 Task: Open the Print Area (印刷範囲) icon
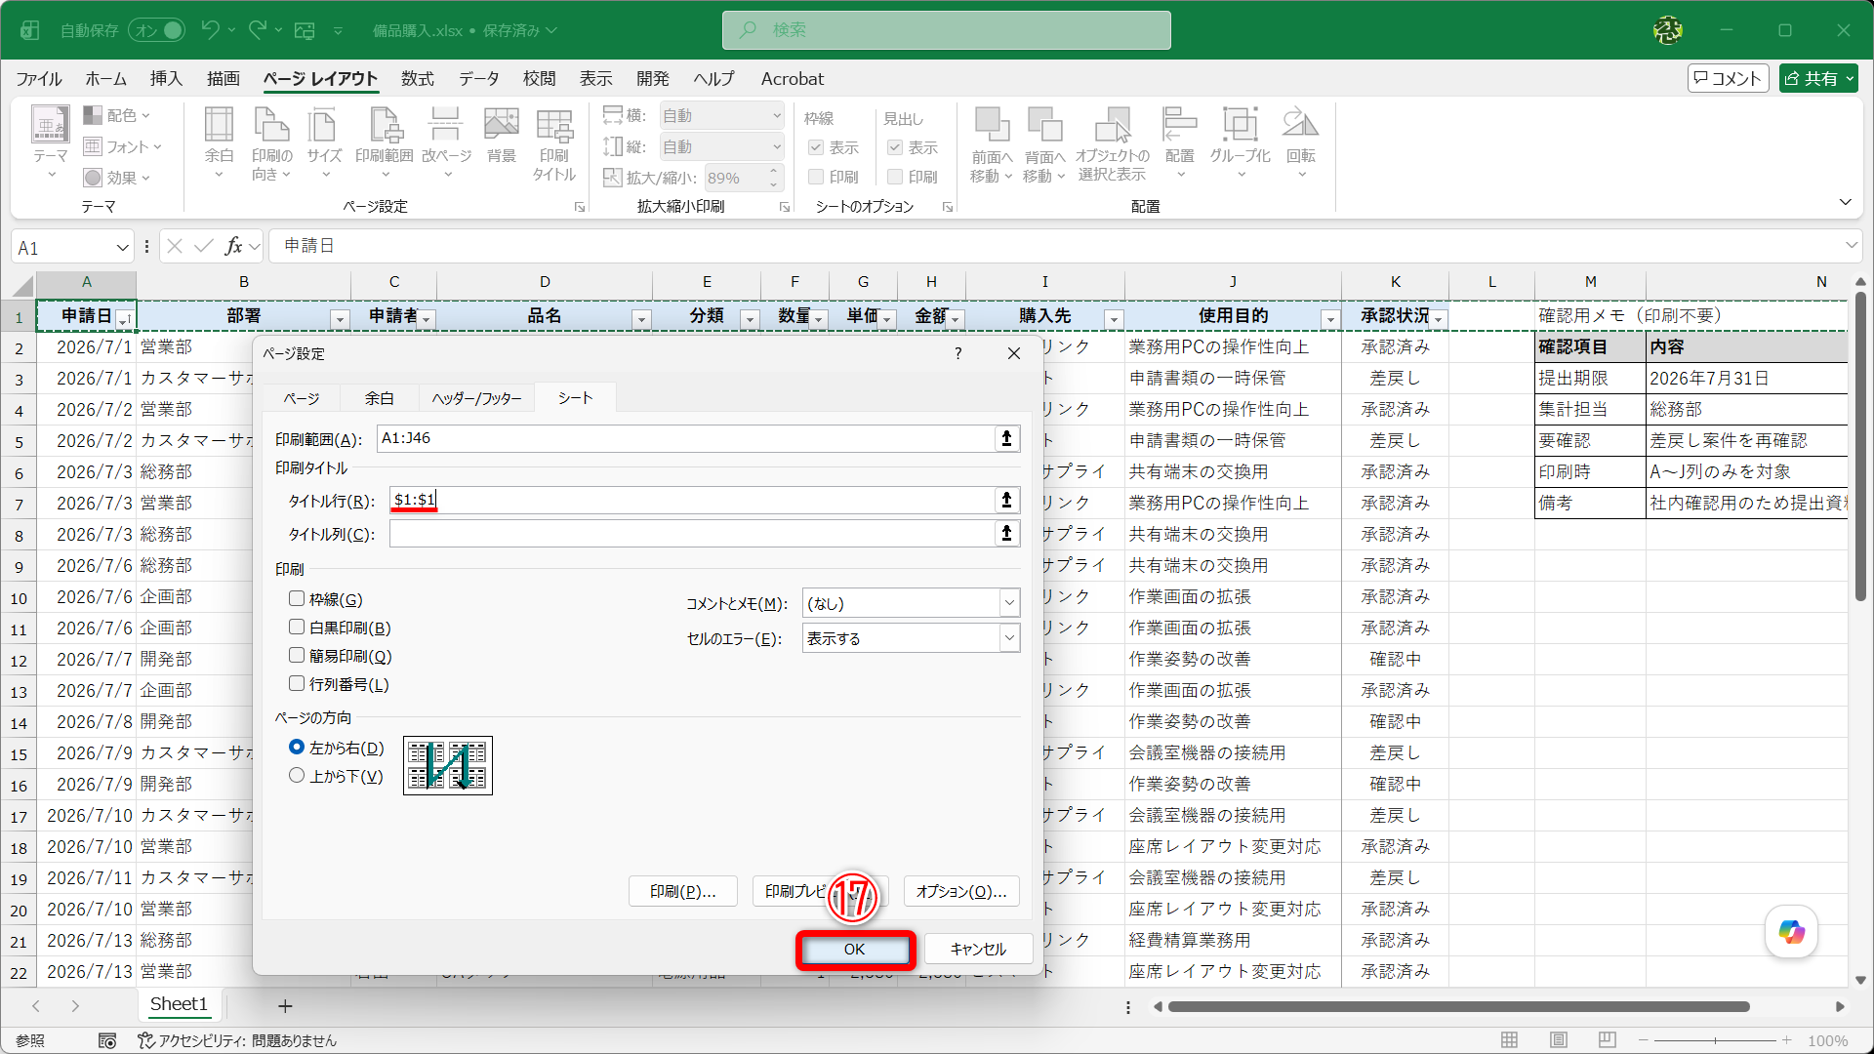click(385, 143)
